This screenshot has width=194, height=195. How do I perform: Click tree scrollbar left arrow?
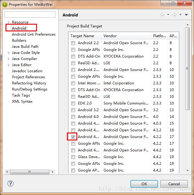click(x=7, y=172)
